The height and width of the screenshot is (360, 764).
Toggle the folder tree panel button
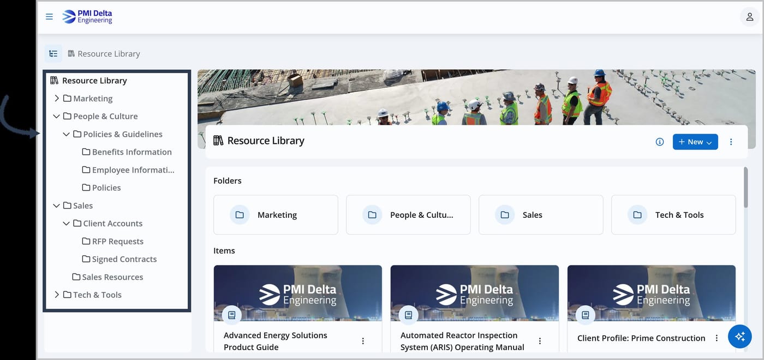click(x=53, y=53)
